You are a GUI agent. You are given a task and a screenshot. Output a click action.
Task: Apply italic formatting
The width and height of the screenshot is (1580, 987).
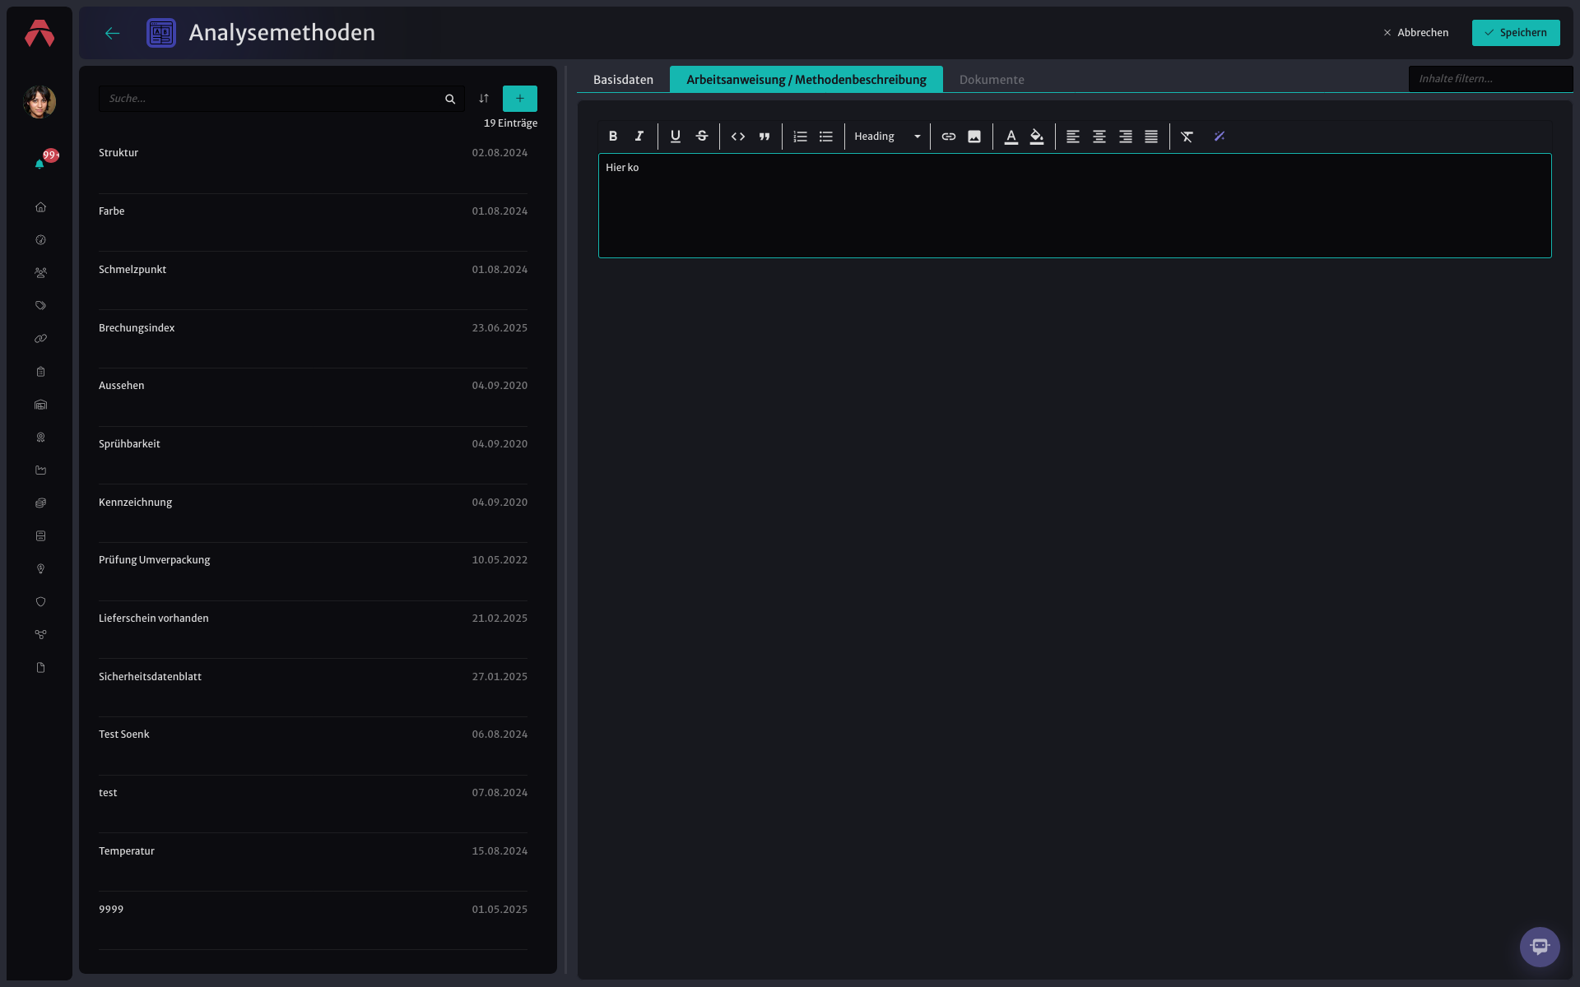click(639, 137)
